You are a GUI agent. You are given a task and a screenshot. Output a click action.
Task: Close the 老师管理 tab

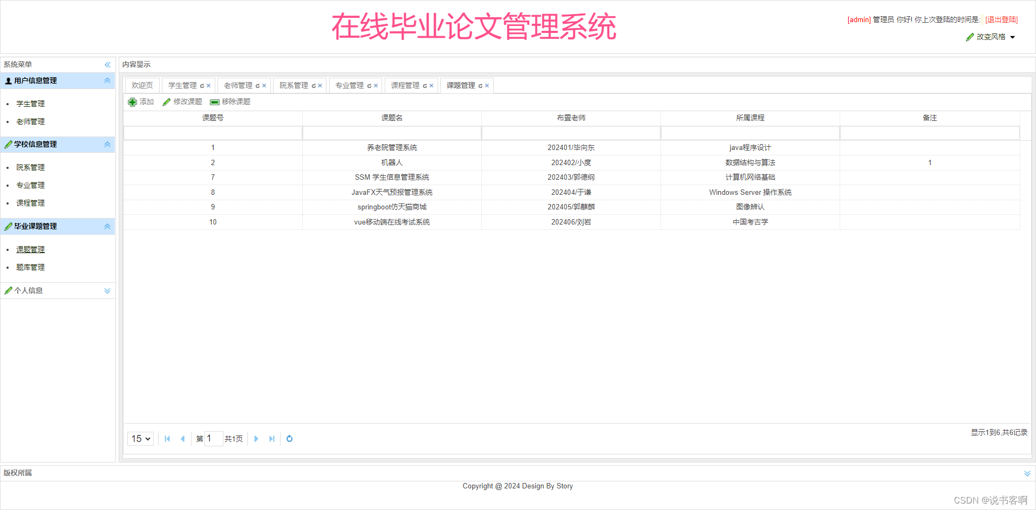[x=264, y=86]
